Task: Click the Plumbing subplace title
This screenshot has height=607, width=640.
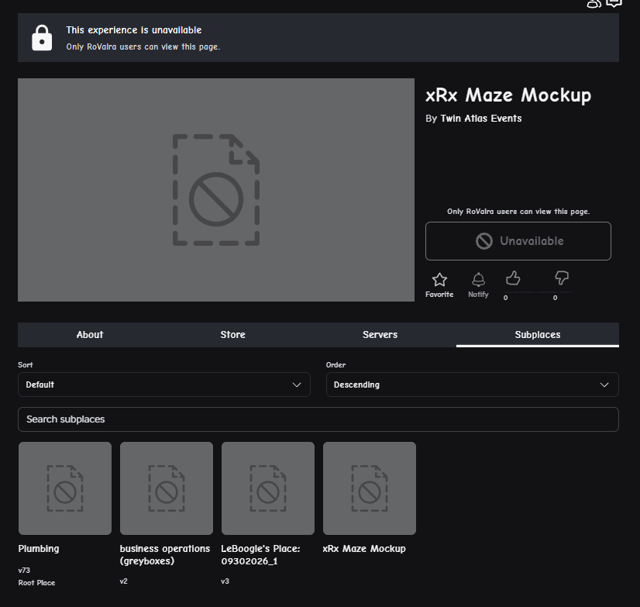Action: tap(39, 549)
